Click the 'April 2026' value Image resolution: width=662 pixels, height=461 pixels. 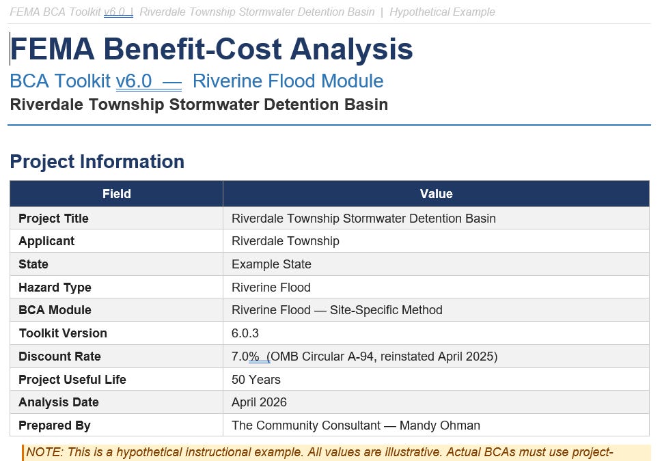tap(259, 402)
